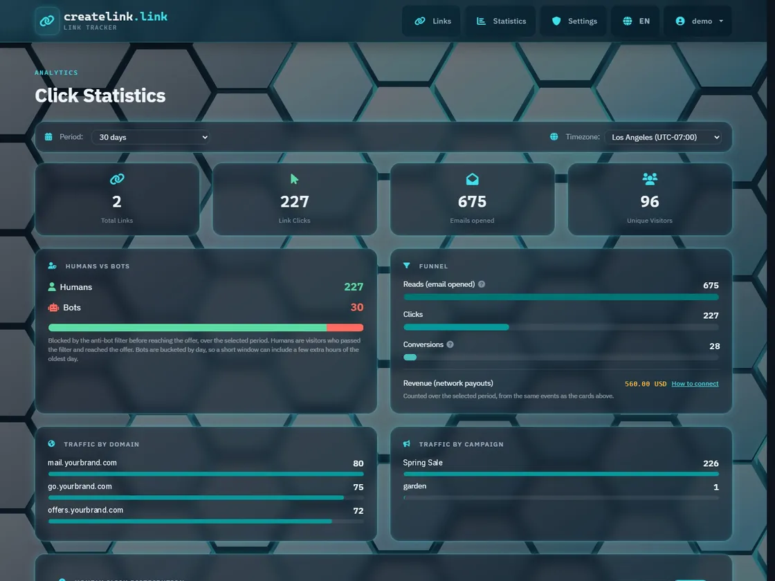The image size is (775, 581).
Task: Click the Spring Sale campaign bar
Action: click(x=561, y=474)
